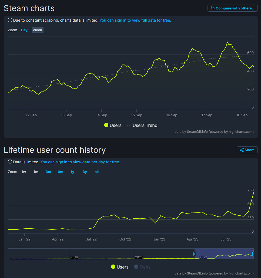The width and height of the screenshot is (261, 278).
Task: Select Week zoom in Steam charts
Action: pos(37,30)
